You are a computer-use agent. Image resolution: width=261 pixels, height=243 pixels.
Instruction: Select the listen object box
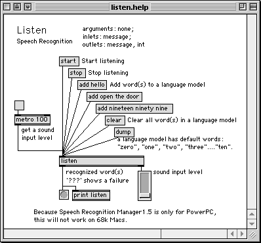(102, 161)
